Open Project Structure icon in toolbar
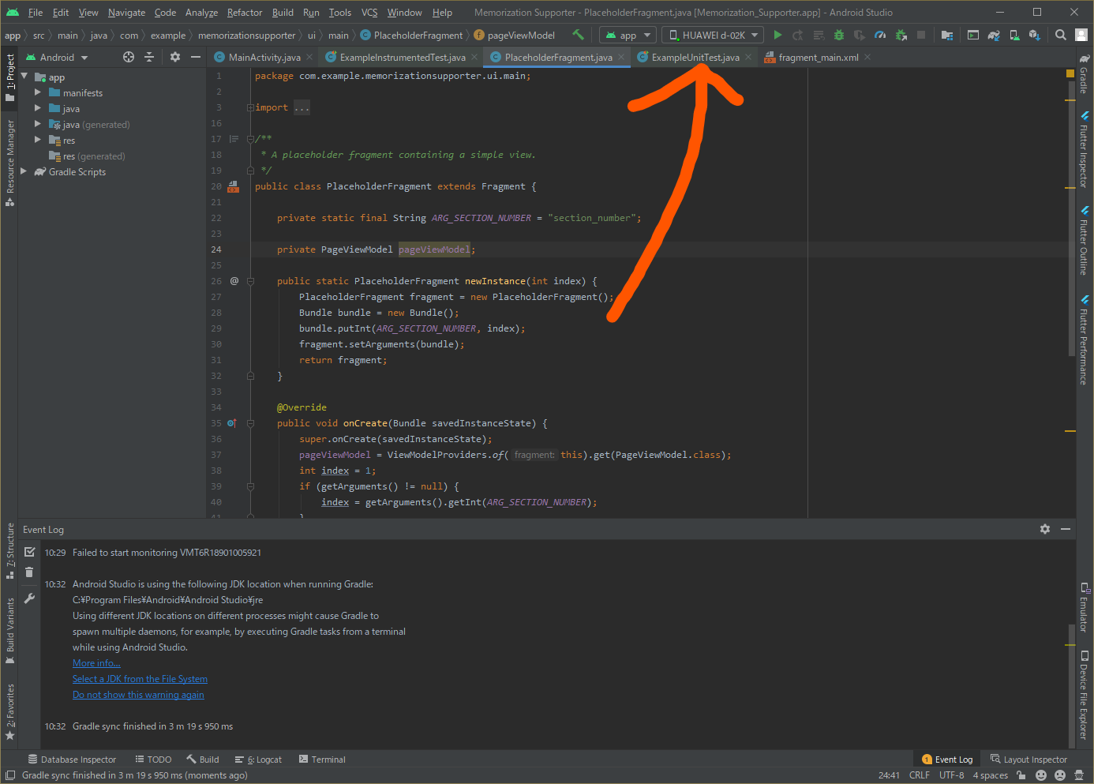 point(946,35)
